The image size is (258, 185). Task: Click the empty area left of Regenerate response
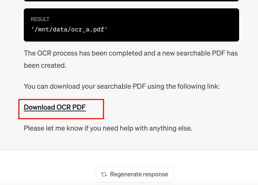(49, 174)
